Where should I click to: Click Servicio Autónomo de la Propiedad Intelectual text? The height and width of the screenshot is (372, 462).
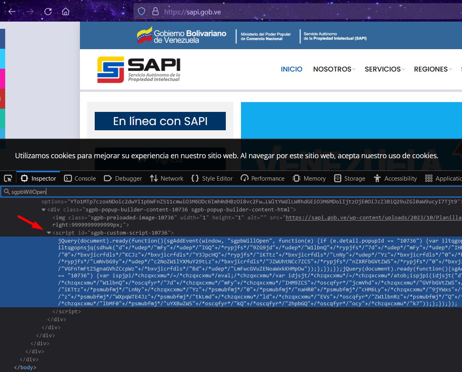[335, 36]
